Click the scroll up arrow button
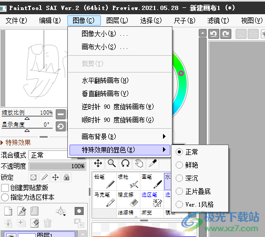Image resolution: width=265 pixels, height=237 pixels. point(202,33)
